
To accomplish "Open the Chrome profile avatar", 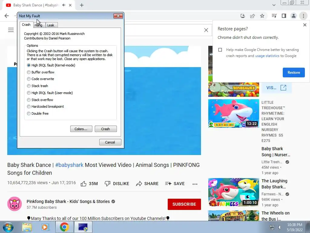I will (x=294, y=16).
